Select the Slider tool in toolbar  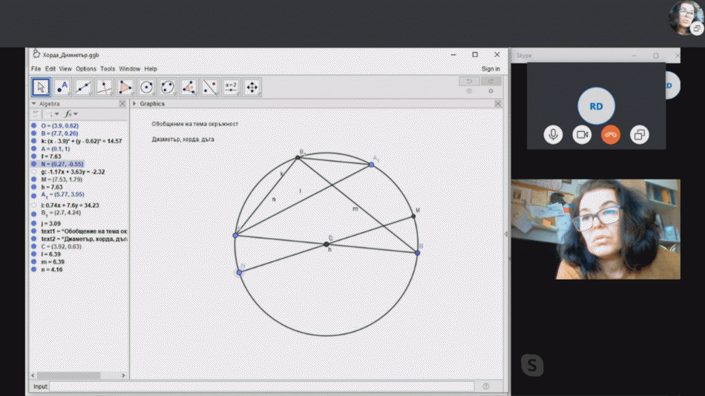tap(231, 88)
